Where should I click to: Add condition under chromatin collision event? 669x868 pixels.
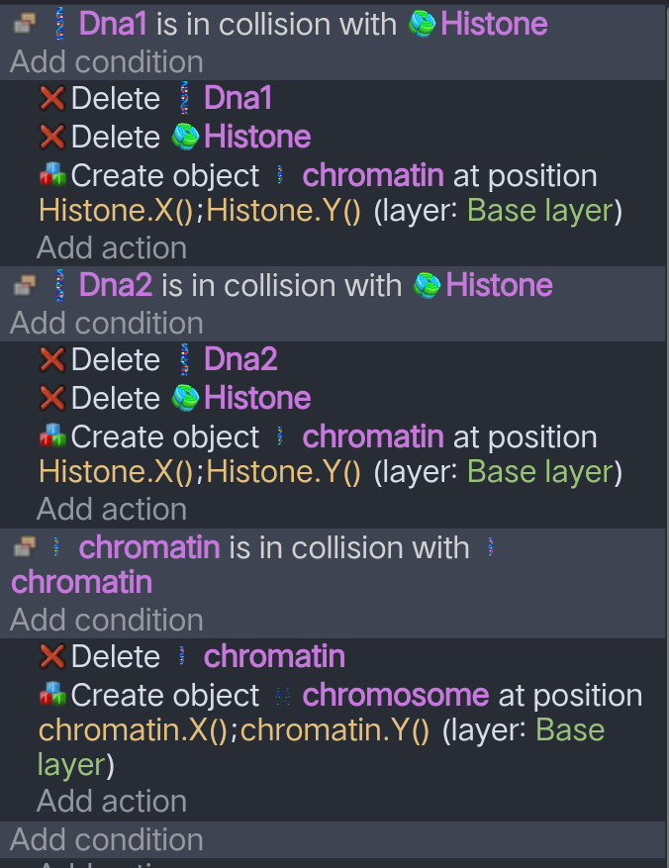pyautogui.click(x=107, y=620)
